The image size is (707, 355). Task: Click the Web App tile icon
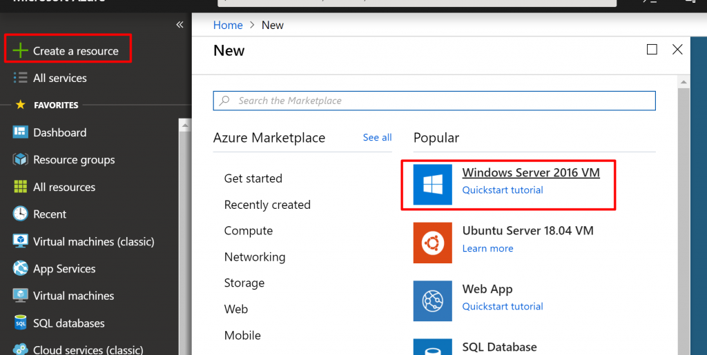432,301
